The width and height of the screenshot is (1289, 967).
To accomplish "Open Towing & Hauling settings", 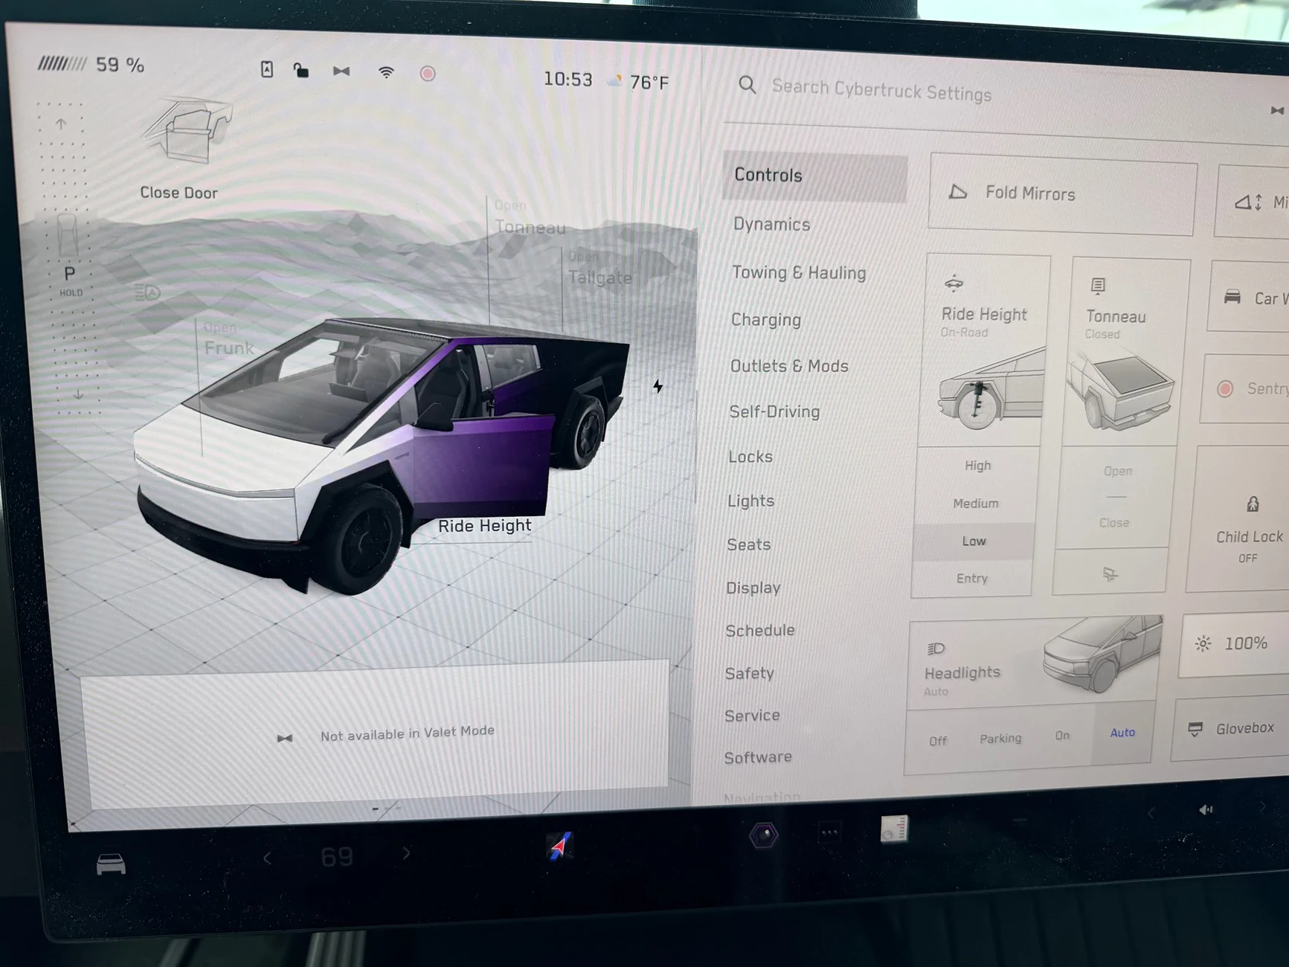I will click(x=799, y=272).
